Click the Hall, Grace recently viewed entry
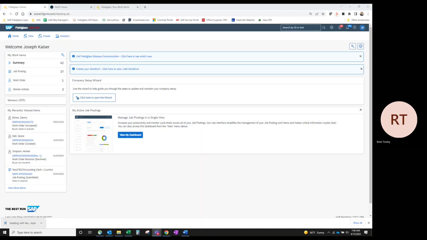Image resolution: width=427 pixels, height=240 pixels. pos(18,136)
